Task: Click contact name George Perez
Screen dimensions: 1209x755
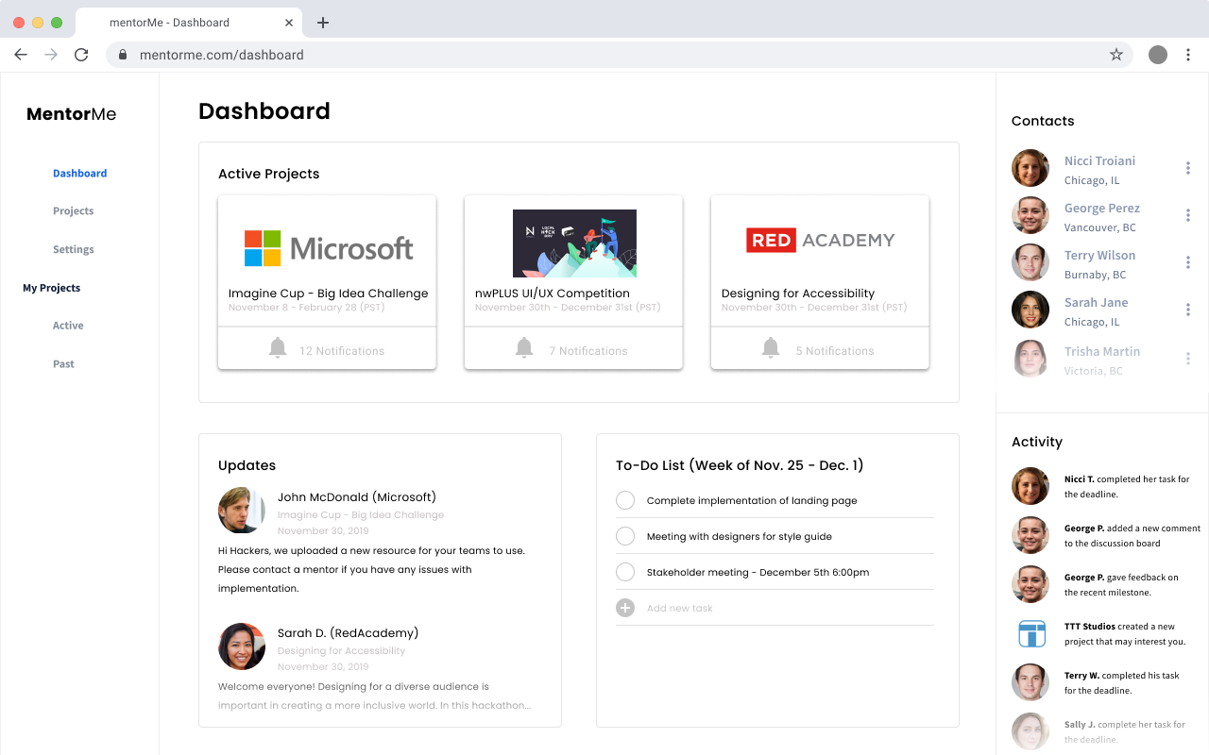Action: pyautogui.click(x=1102, y=208)
